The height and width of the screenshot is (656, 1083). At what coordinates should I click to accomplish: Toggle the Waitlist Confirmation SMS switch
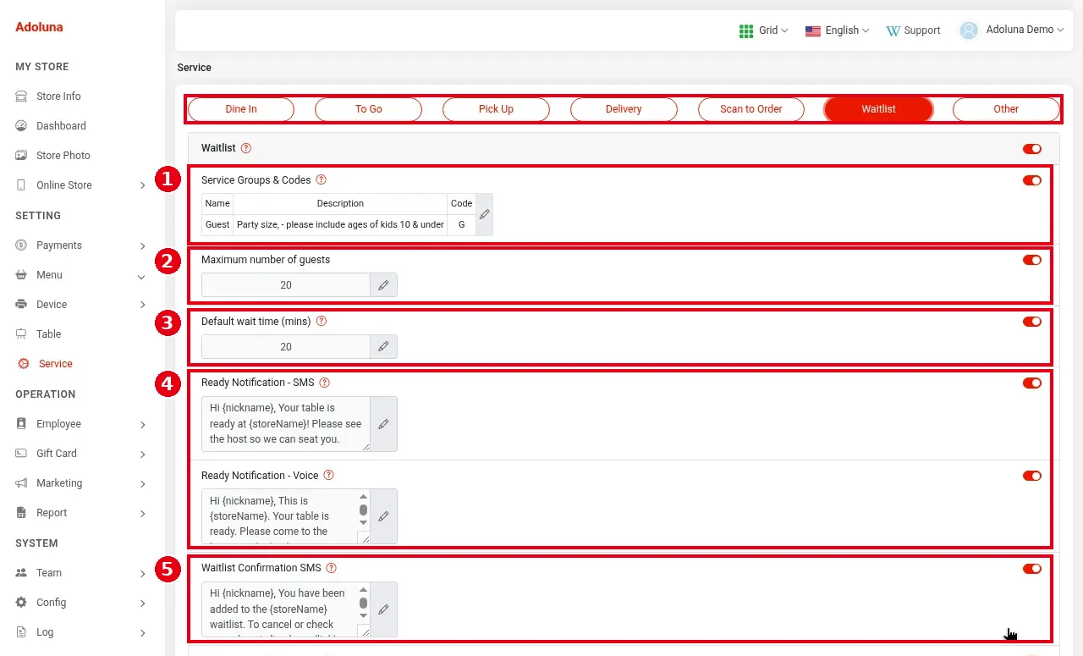pyautogui.click(x=1032, y=569)
